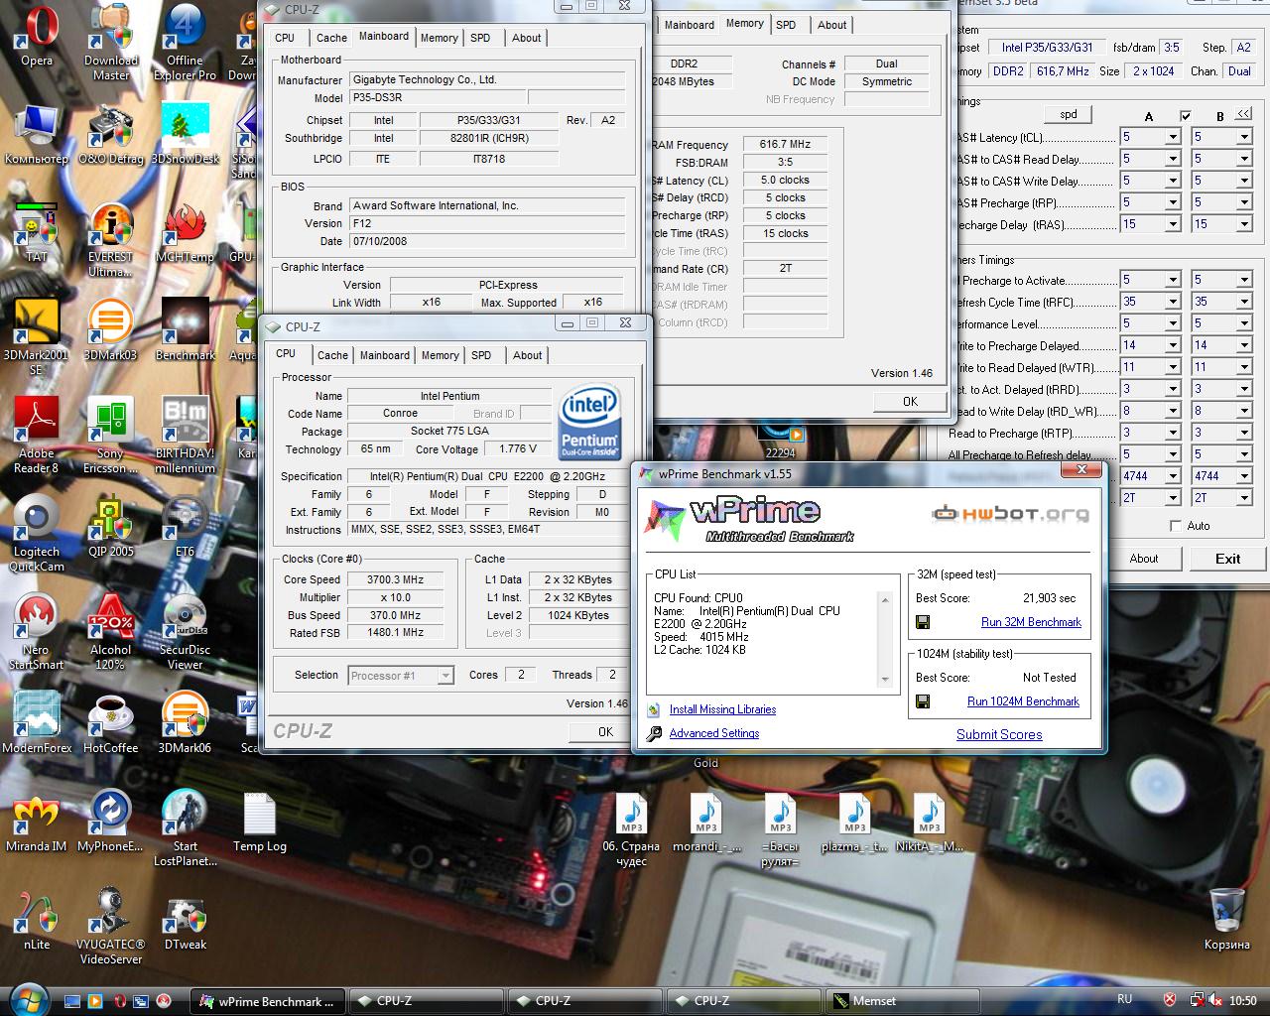Viewport: 1270px width, 1016px height.
Task: Expand RAS# Precharge (tRP) column B dropdown
Action: click(1243, 202)
